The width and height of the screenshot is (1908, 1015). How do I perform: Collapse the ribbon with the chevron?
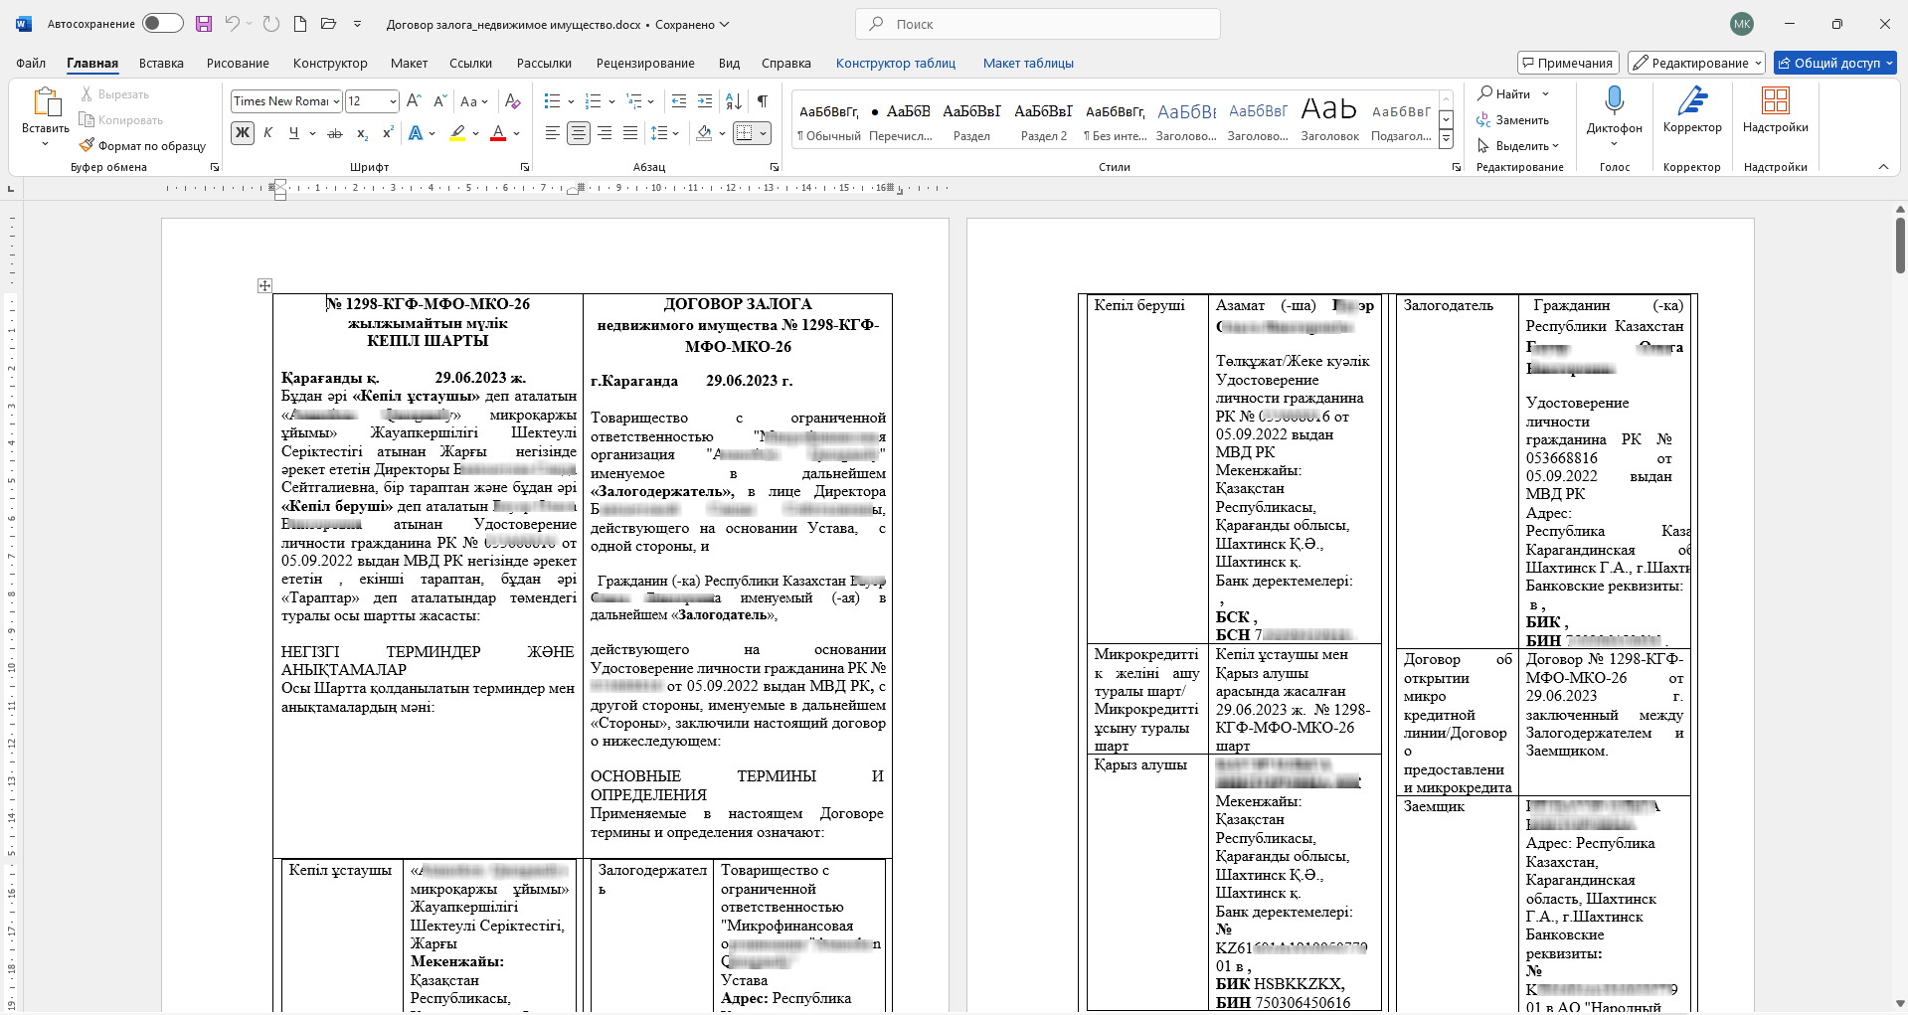click(1883, 167)
